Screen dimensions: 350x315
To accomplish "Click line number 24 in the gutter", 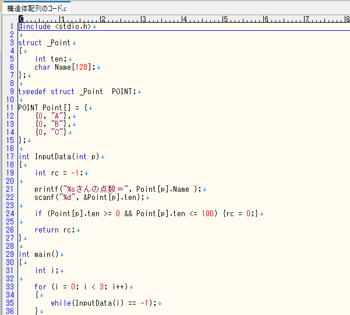I will point(10,213).
